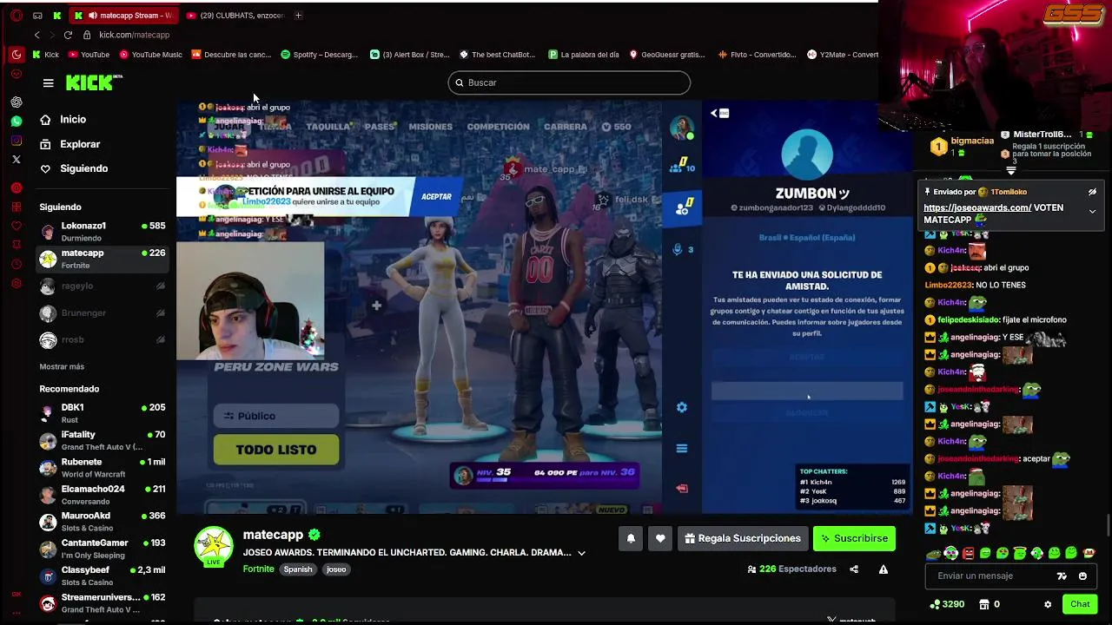This screenshot has width=1112, height=625.
Task: Click the kick.com/matecapp address bar
Action: point(134,35)
